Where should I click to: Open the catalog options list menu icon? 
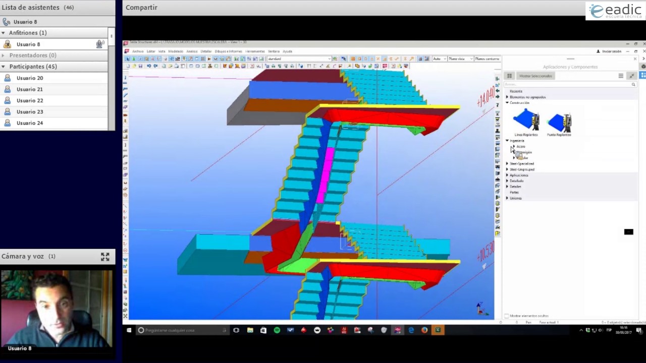tap(621, 76)
